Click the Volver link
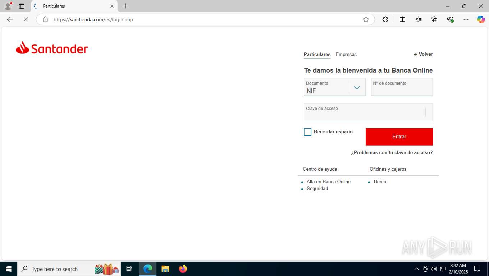The height and width of the screenshot is (276, 489). [423, 54]
